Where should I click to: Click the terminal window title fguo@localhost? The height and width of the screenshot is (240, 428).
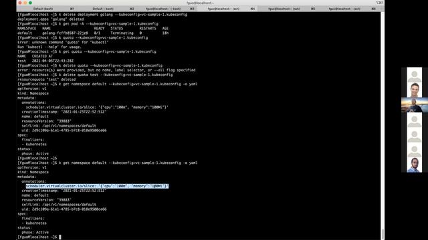tap(200, 3)
